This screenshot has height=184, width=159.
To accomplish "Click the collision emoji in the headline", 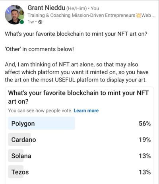I will [138, 15].
